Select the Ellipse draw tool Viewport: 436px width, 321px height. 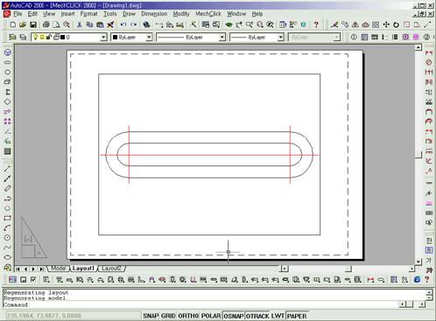coord(8,257)
